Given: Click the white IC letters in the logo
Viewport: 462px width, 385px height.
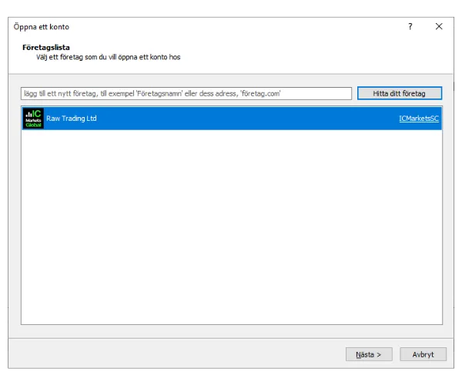Looking at the screenshot, I should [37, 113].
